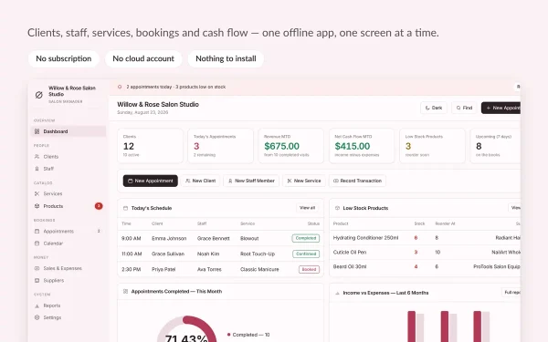Click the banner text about appointments today
The image size is (548, 342).
point(176,87)
